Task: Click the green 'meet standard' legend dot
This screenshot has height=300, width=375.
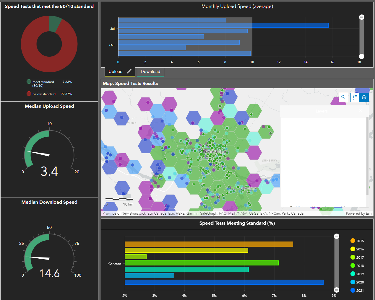Action: (29, 81)
